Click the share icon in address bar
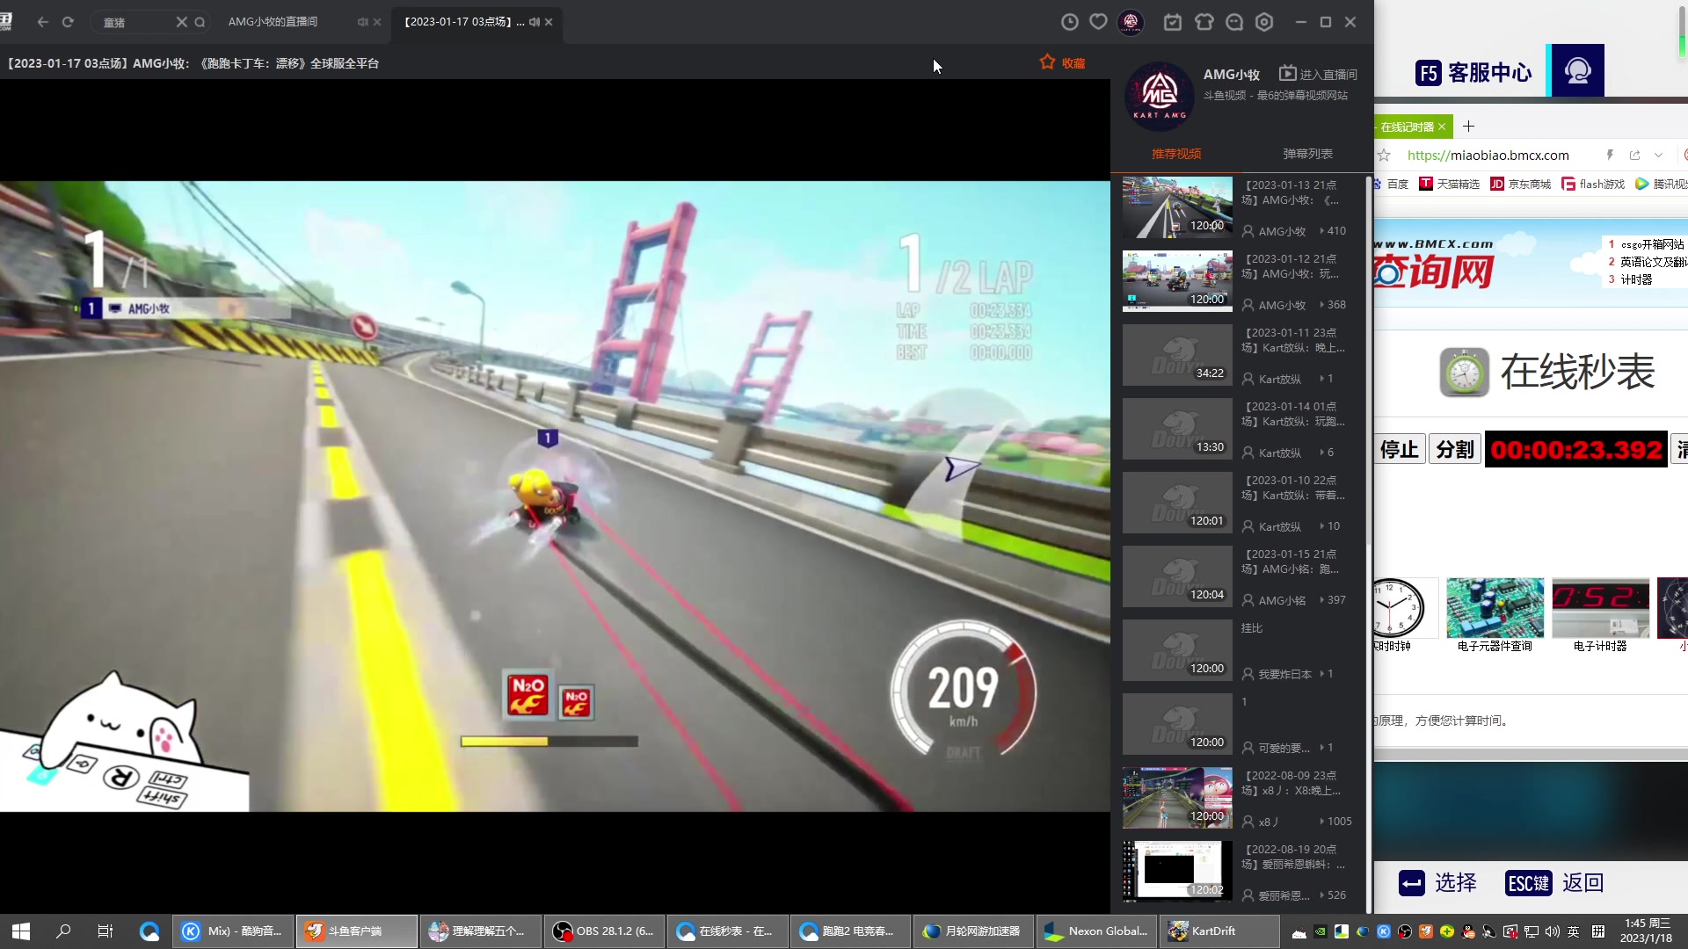The height and width of the screenshot is (949, 1688). [x=1634, y=156]
